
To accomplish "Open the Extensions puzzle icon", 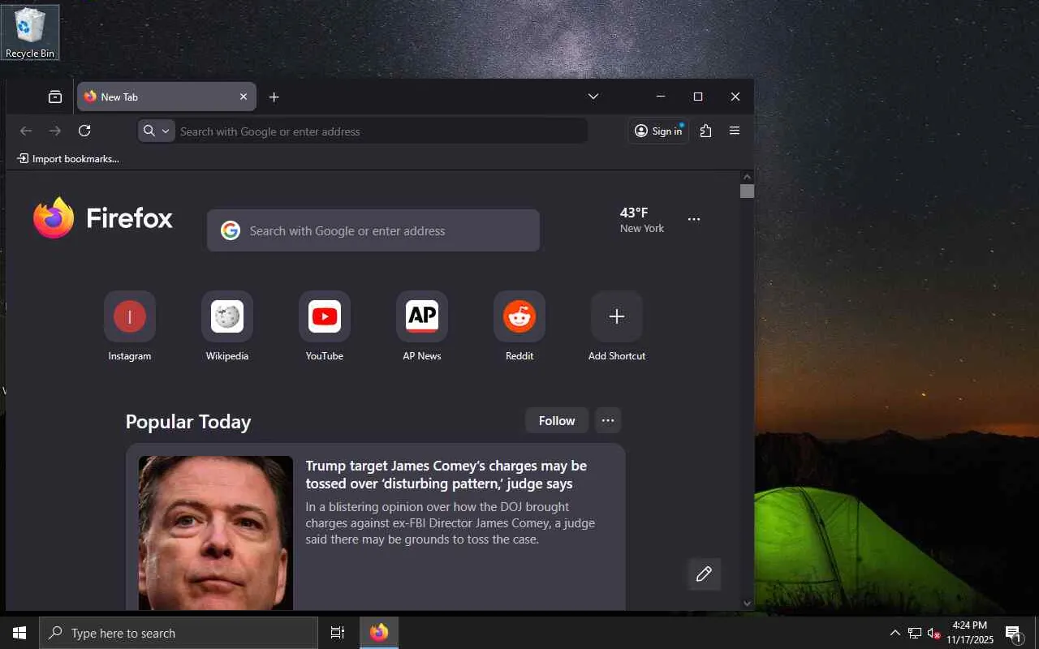I will click(705, 131).
